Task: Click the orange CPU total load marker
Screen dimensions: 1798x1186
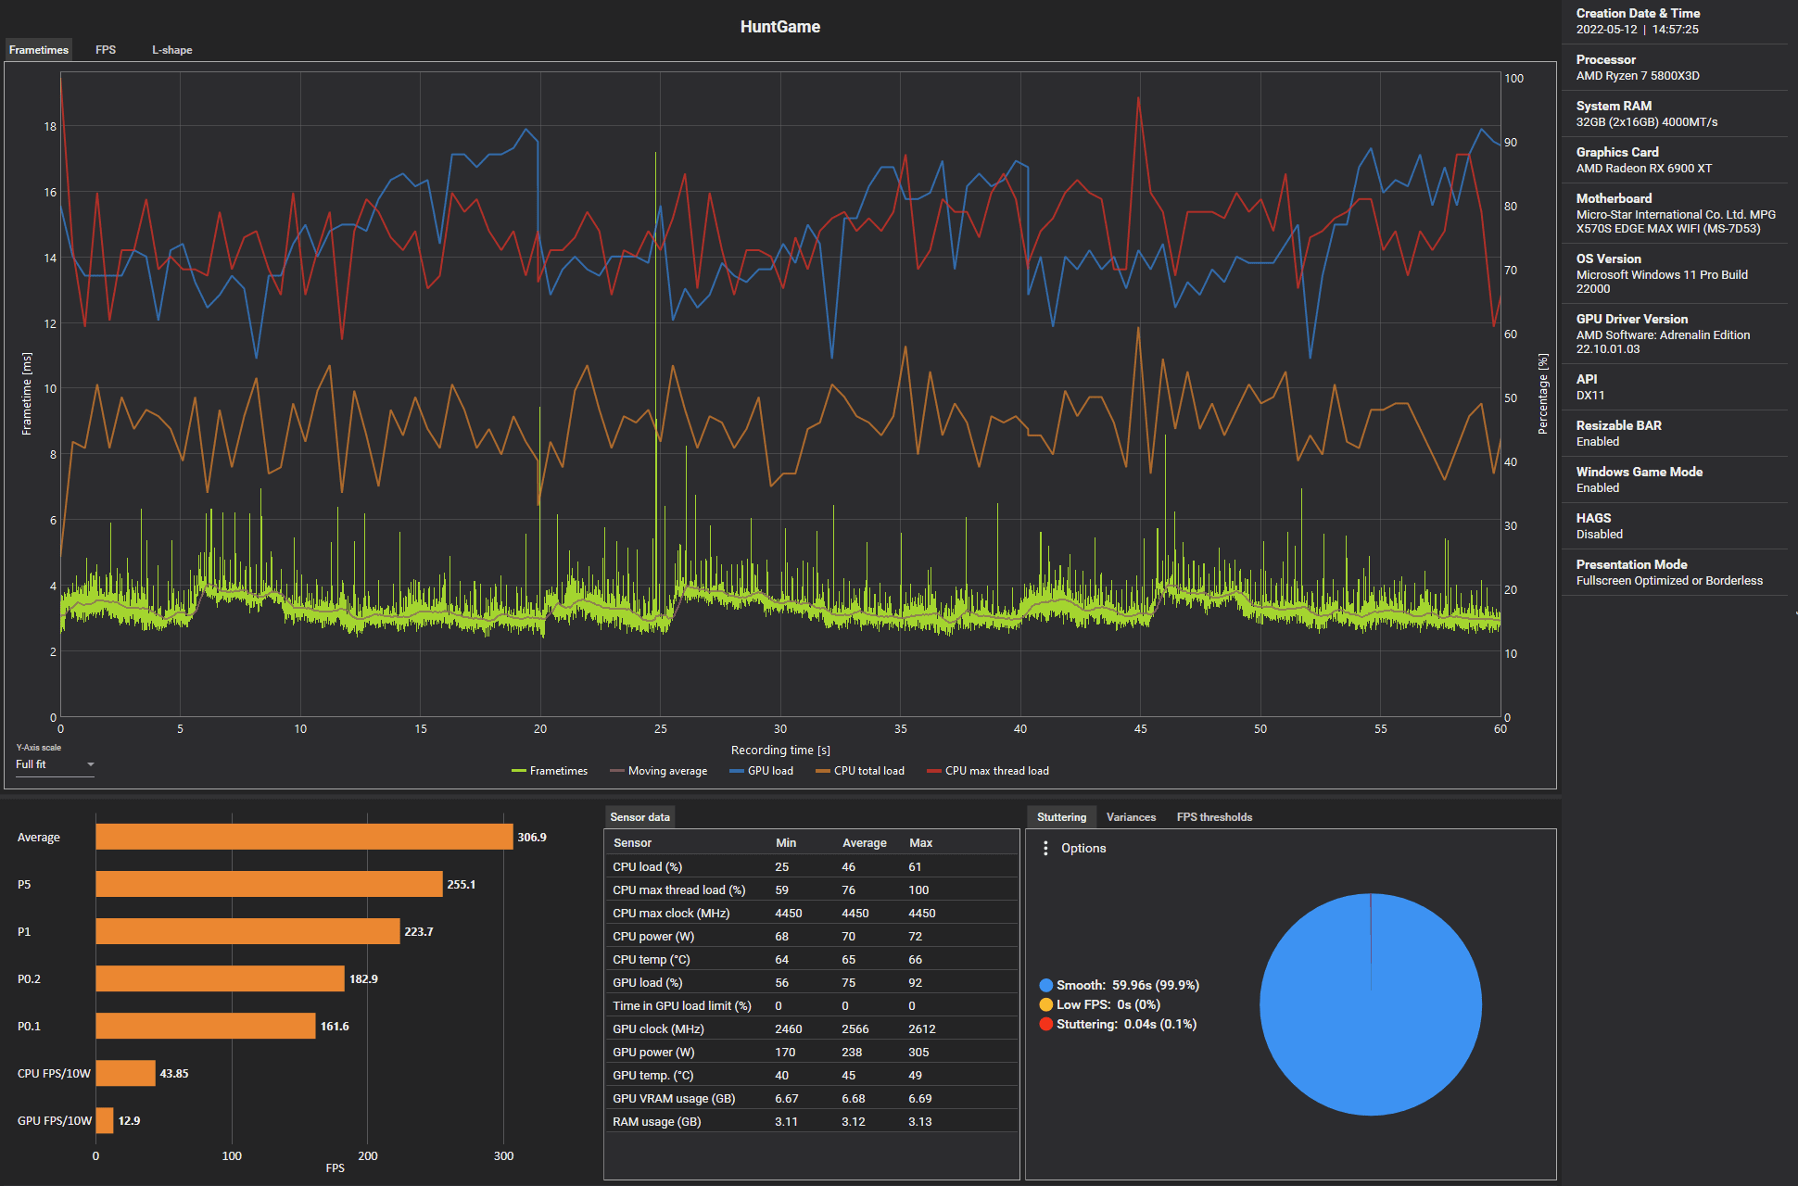Action: pyautogui.click(x=823, y=771)
